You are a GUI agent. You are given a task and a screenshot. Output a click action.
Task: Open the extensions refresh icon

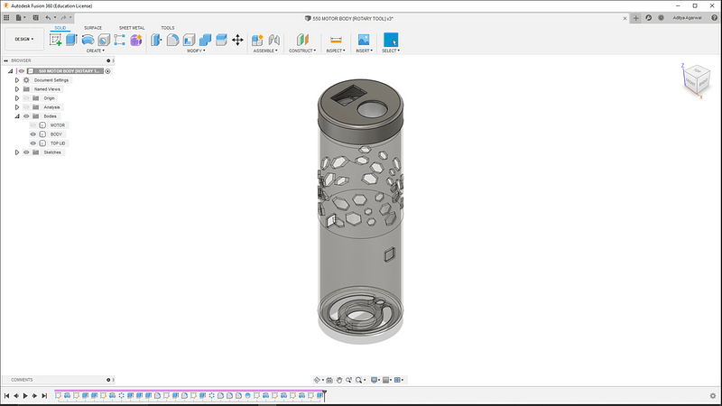(x=648, y=18)
